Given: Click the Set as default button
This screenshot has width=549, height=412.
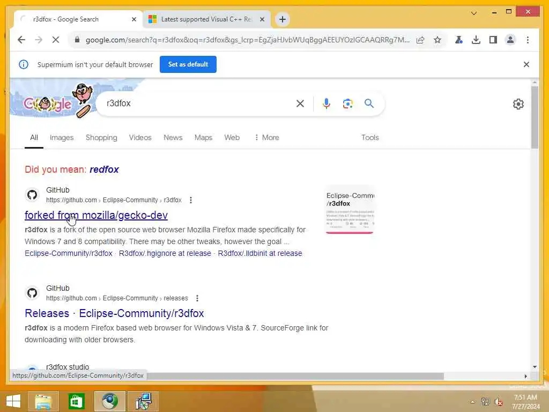Looking at the screenshot, I should coord(188,64).
